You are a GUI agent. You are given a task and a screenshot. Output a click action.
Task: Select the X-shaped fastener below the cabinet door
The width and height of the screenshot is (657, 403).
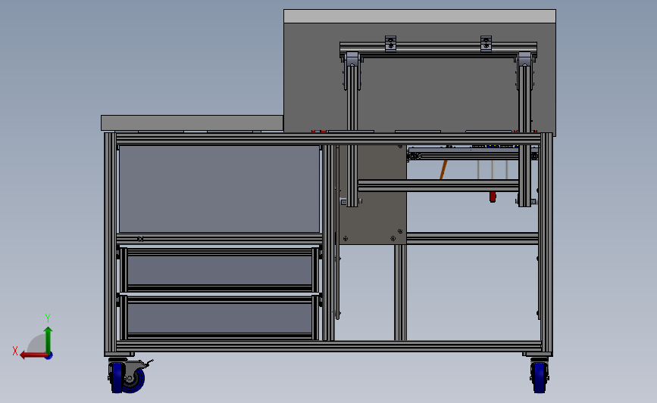click(x=140, y=239)
